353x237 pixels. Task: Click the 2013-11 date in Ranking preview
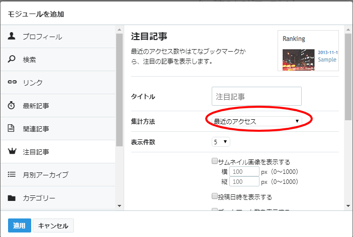coord(328,53)
